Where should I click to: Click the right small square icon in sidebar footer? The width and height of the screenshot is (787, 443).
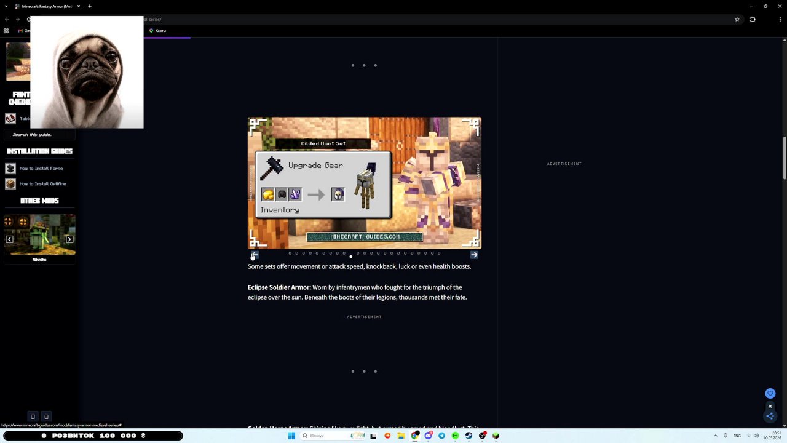tap(46, 417)
